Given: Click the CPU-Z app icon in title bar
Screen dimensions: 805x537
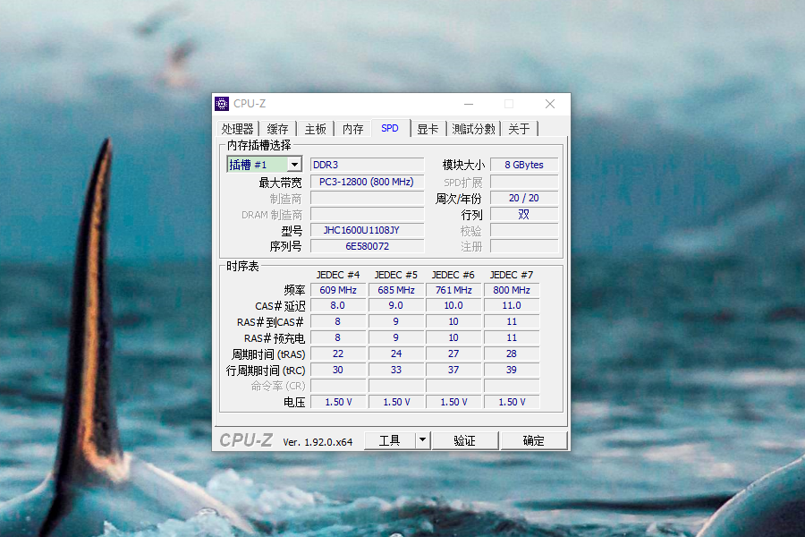Looking at the screenshot, I should pos(222,104).
